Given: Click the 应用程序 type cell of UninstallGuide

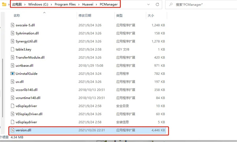Looking at the screenshot, I should pyautogui.click(x=122, y=74).
